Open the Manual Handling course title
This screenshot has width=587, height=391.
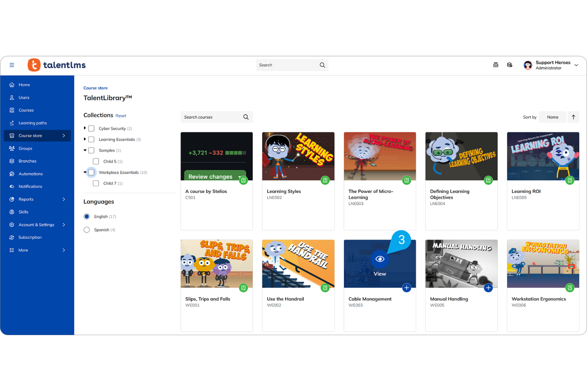point(449,299)
